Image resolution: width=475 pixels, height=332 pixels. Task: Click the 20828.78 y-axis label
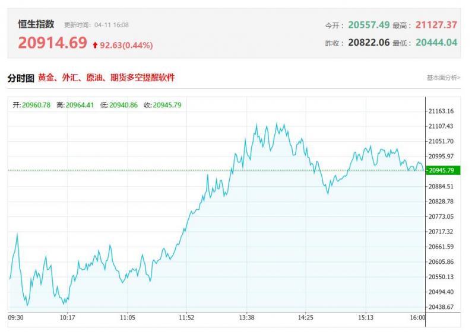coord(441,202)
